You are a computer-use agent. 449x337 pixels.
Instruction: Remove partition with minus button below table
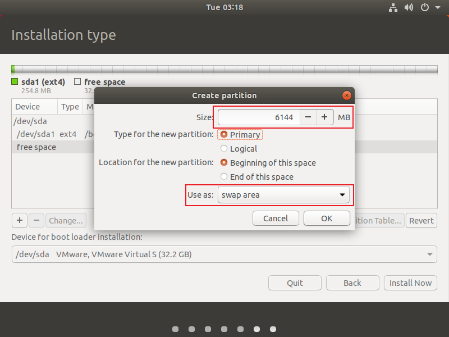pyautogui.click(x=36, y=220)
